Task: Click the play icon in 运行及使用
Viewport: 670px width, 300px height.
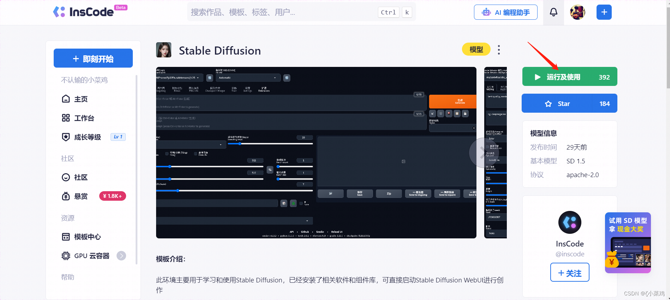Action: point(538,77)
